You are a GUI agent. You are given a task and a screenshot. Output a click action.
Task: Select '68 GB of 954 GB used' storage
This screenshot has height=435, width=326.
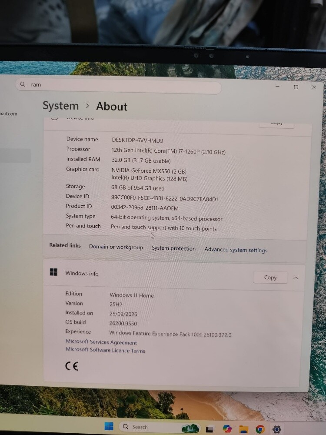pyautogui.click(x=138, y=188)
